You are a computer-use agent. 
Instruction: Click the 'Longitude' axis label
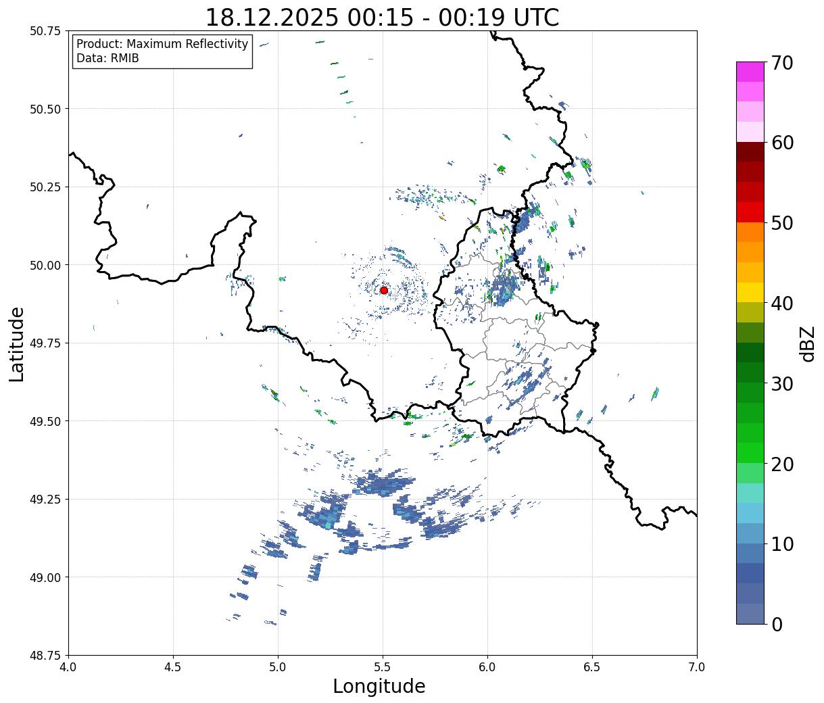pos(379,686)
